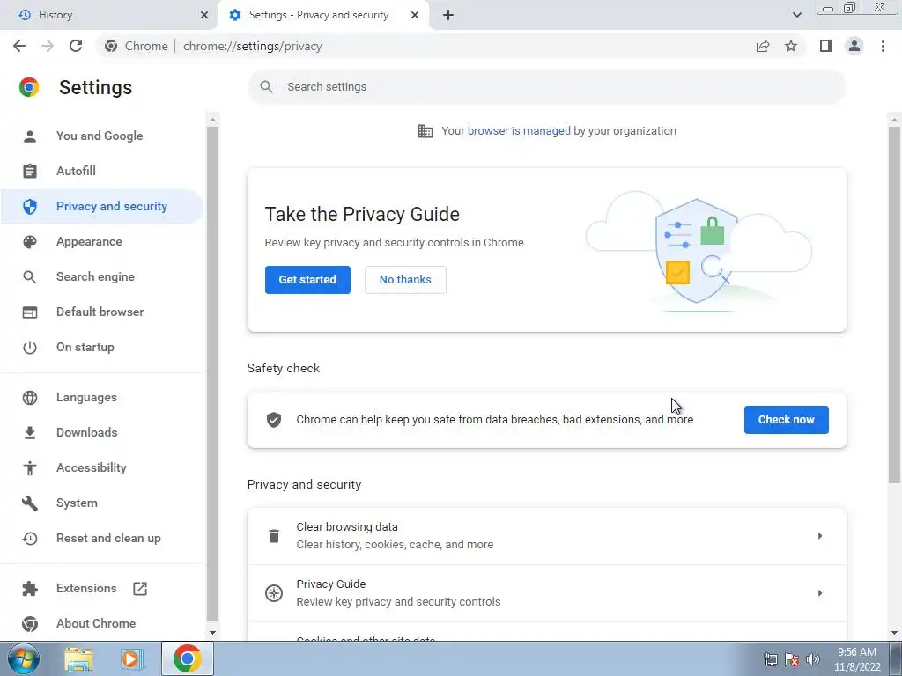This screenshot has height=676, width=902.
Task: Bookmark this page with the star icon
Action: (x=791, y=46)
